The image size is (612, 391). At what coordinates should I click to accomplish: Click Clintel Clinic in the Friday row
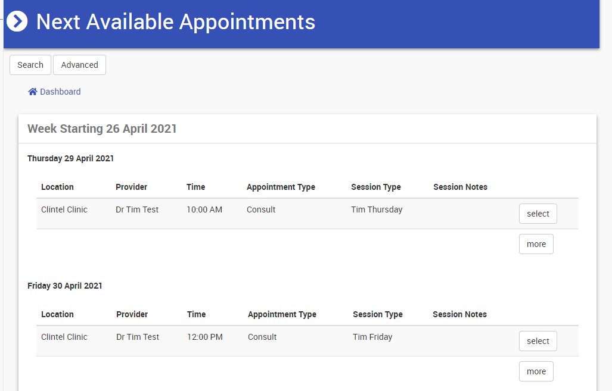tap(64, 337)
